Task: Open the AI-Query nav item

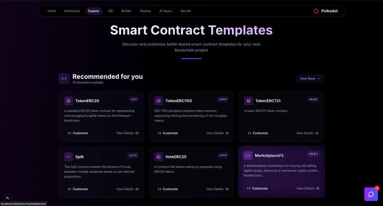Action: pos(166,11)
